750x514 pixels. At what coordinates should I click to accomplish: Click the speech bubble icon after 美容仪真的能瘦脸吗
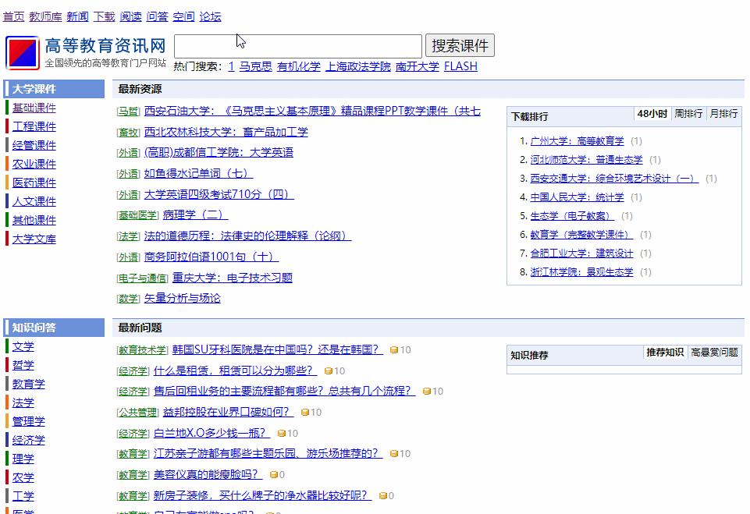[275, 474]
